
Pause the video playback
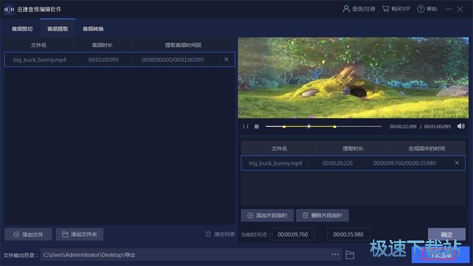click(x=245, y=126)
